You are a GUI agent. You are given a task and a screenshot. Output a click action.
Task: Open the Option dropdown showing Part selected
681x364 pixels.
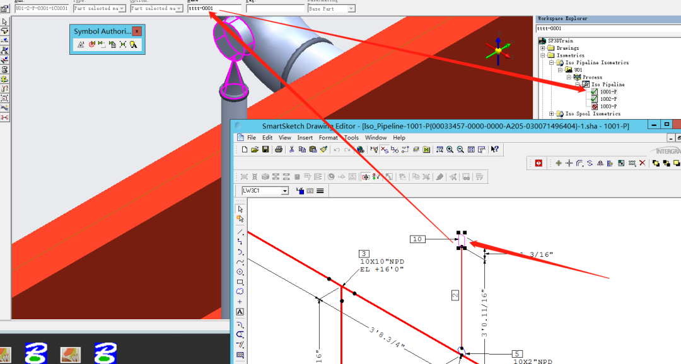click(x=179, y=9)
